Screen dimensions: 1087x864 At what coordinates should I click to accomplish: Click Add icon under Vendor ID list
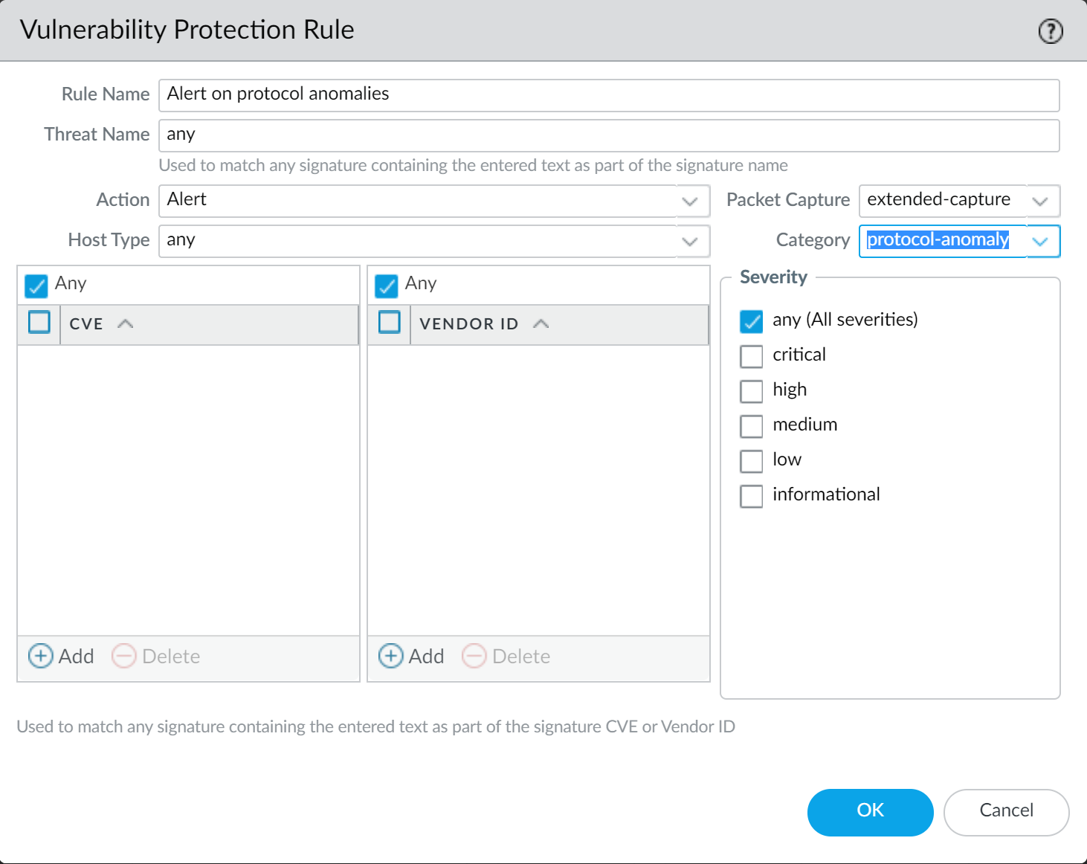[391, 656]
